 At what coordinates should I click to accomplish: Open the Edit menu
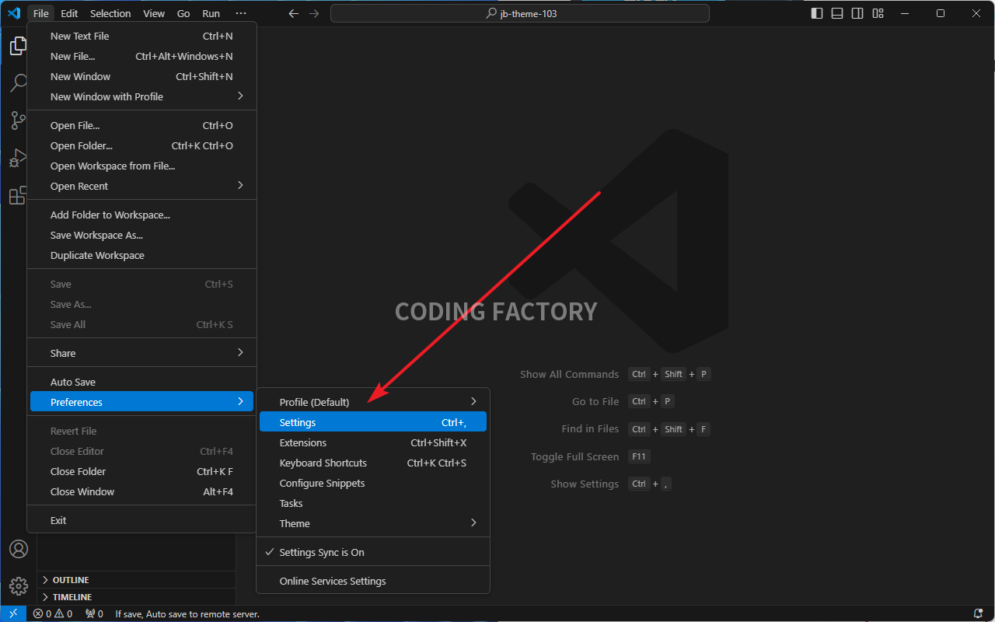coord(69,13)
